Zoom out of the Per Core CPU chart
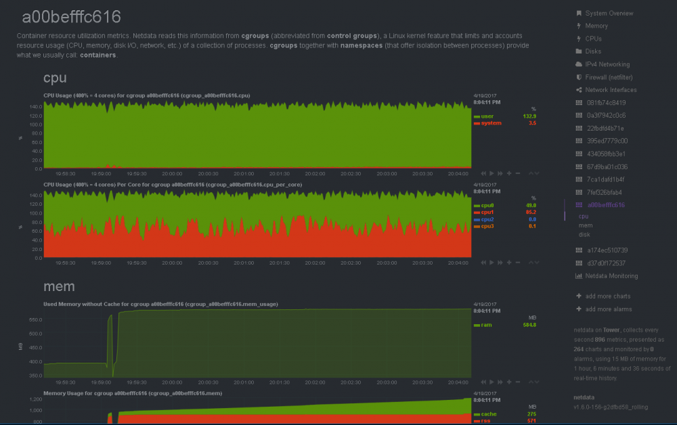The image size is (677, 425). 518,263
